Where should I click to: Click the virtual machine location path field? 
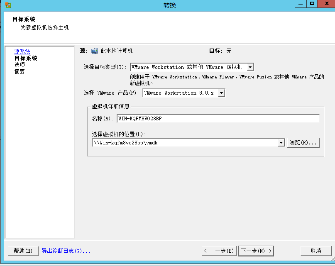185,142
